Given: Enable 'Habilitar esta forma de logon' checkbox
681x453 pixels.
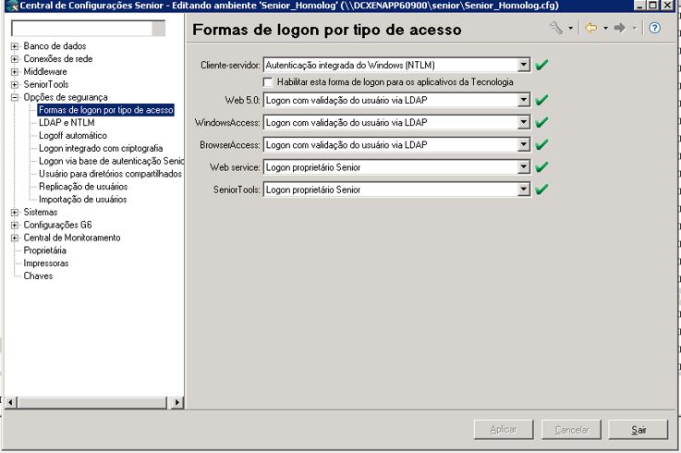Looking at the screenshot, I should [269, 82].
